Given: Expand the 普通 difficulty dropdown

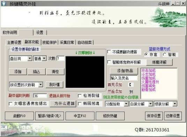Looking at the screenshot, I should point(44,59).
